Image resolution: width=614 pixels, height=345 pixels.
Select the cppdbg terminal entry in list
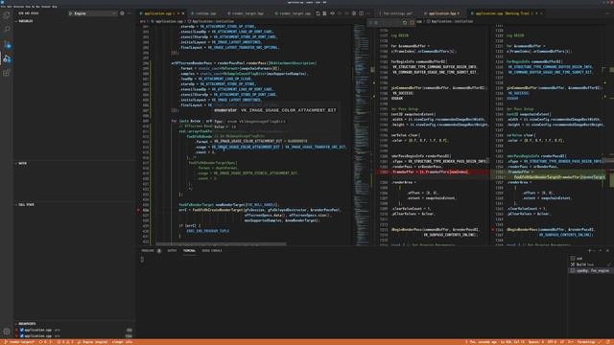click(x=590, y=270)
